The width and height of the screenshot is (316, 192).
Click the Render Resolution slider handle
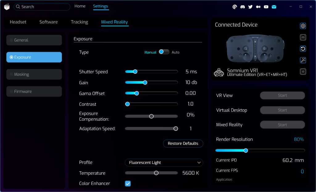(246, 151)
